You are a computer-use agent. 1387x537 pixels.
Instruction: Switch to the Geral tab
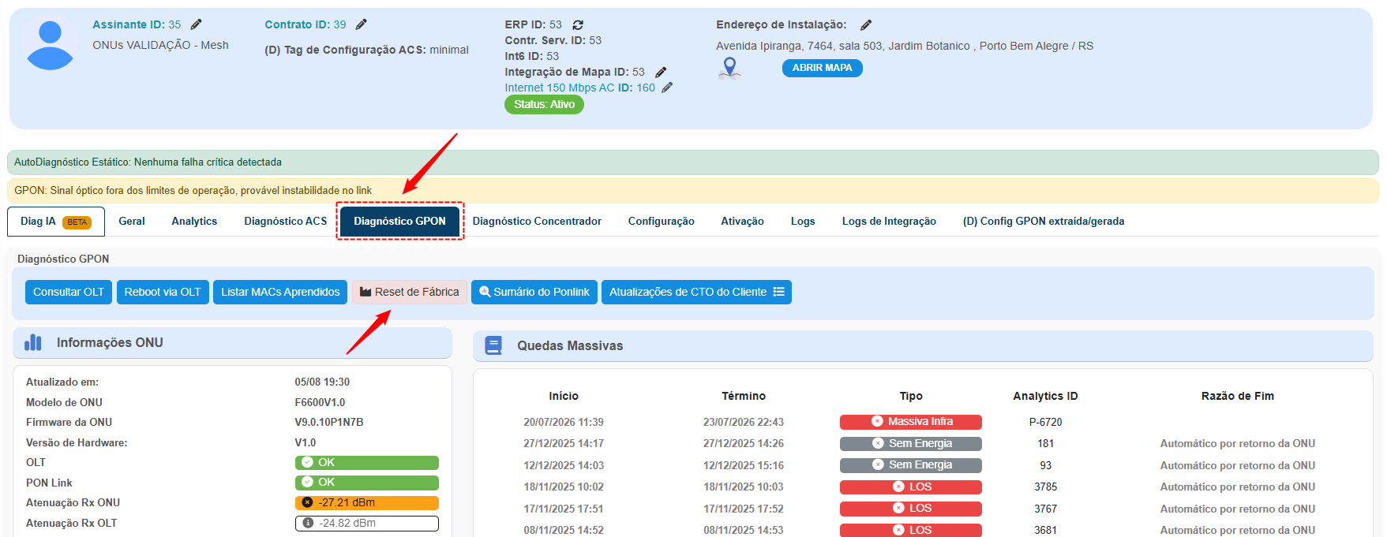point(132,222)
